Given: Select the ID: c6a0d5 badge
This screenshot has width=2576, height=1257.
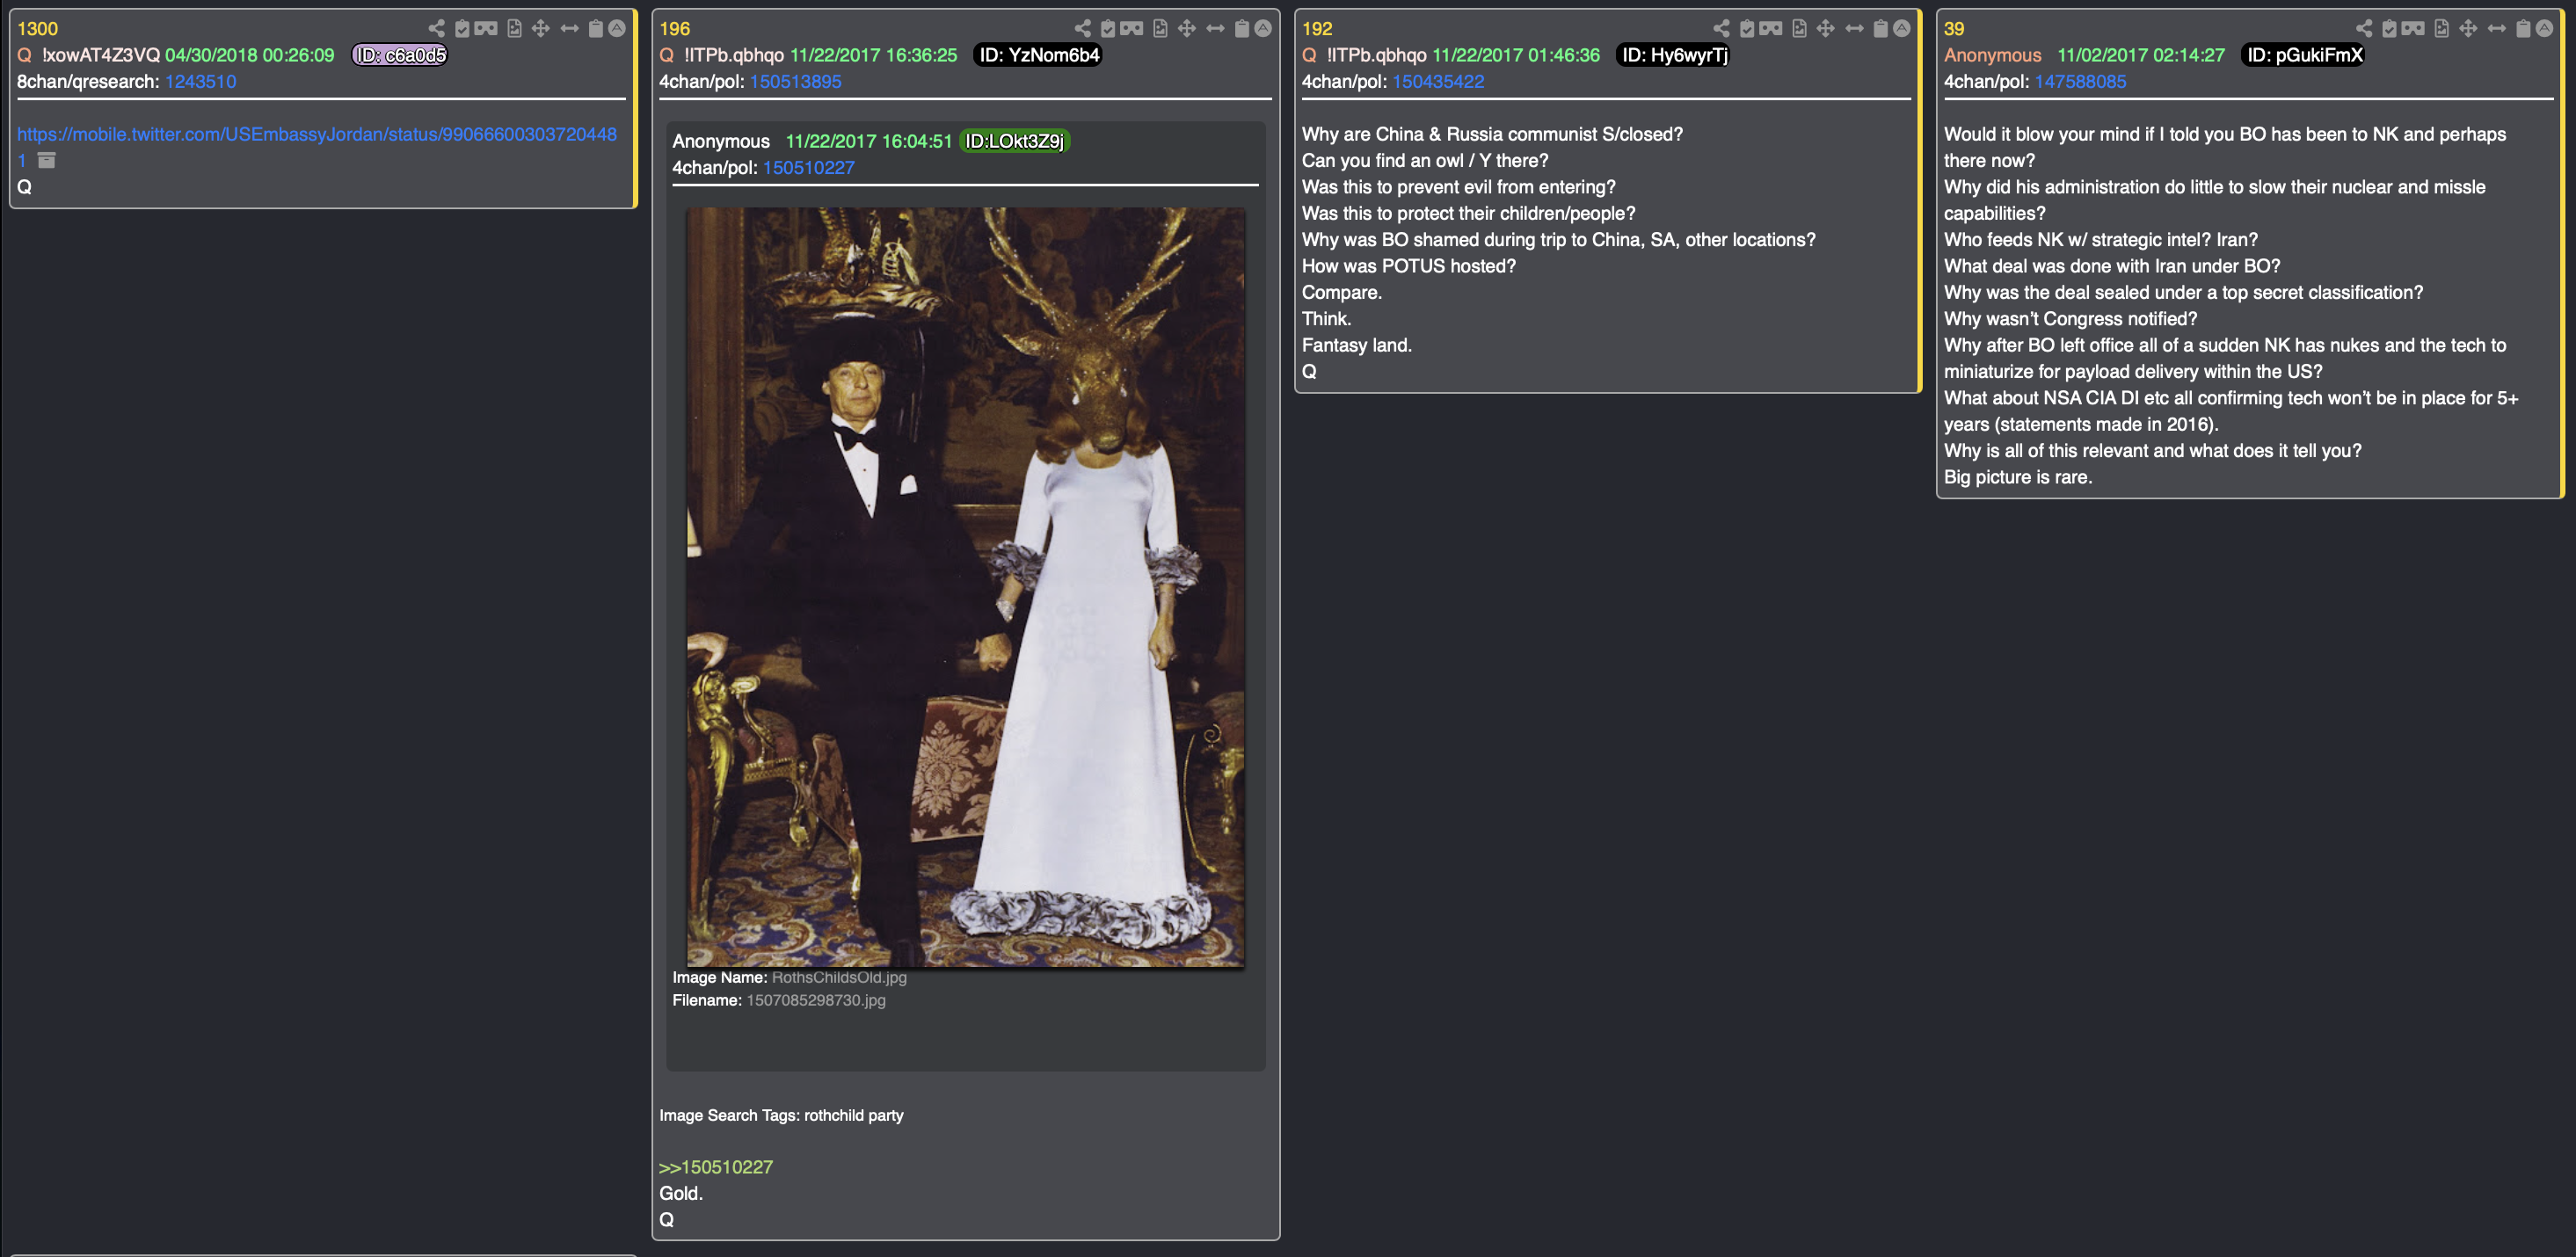Looking at the screenshot, I should [x=400, y=55].
